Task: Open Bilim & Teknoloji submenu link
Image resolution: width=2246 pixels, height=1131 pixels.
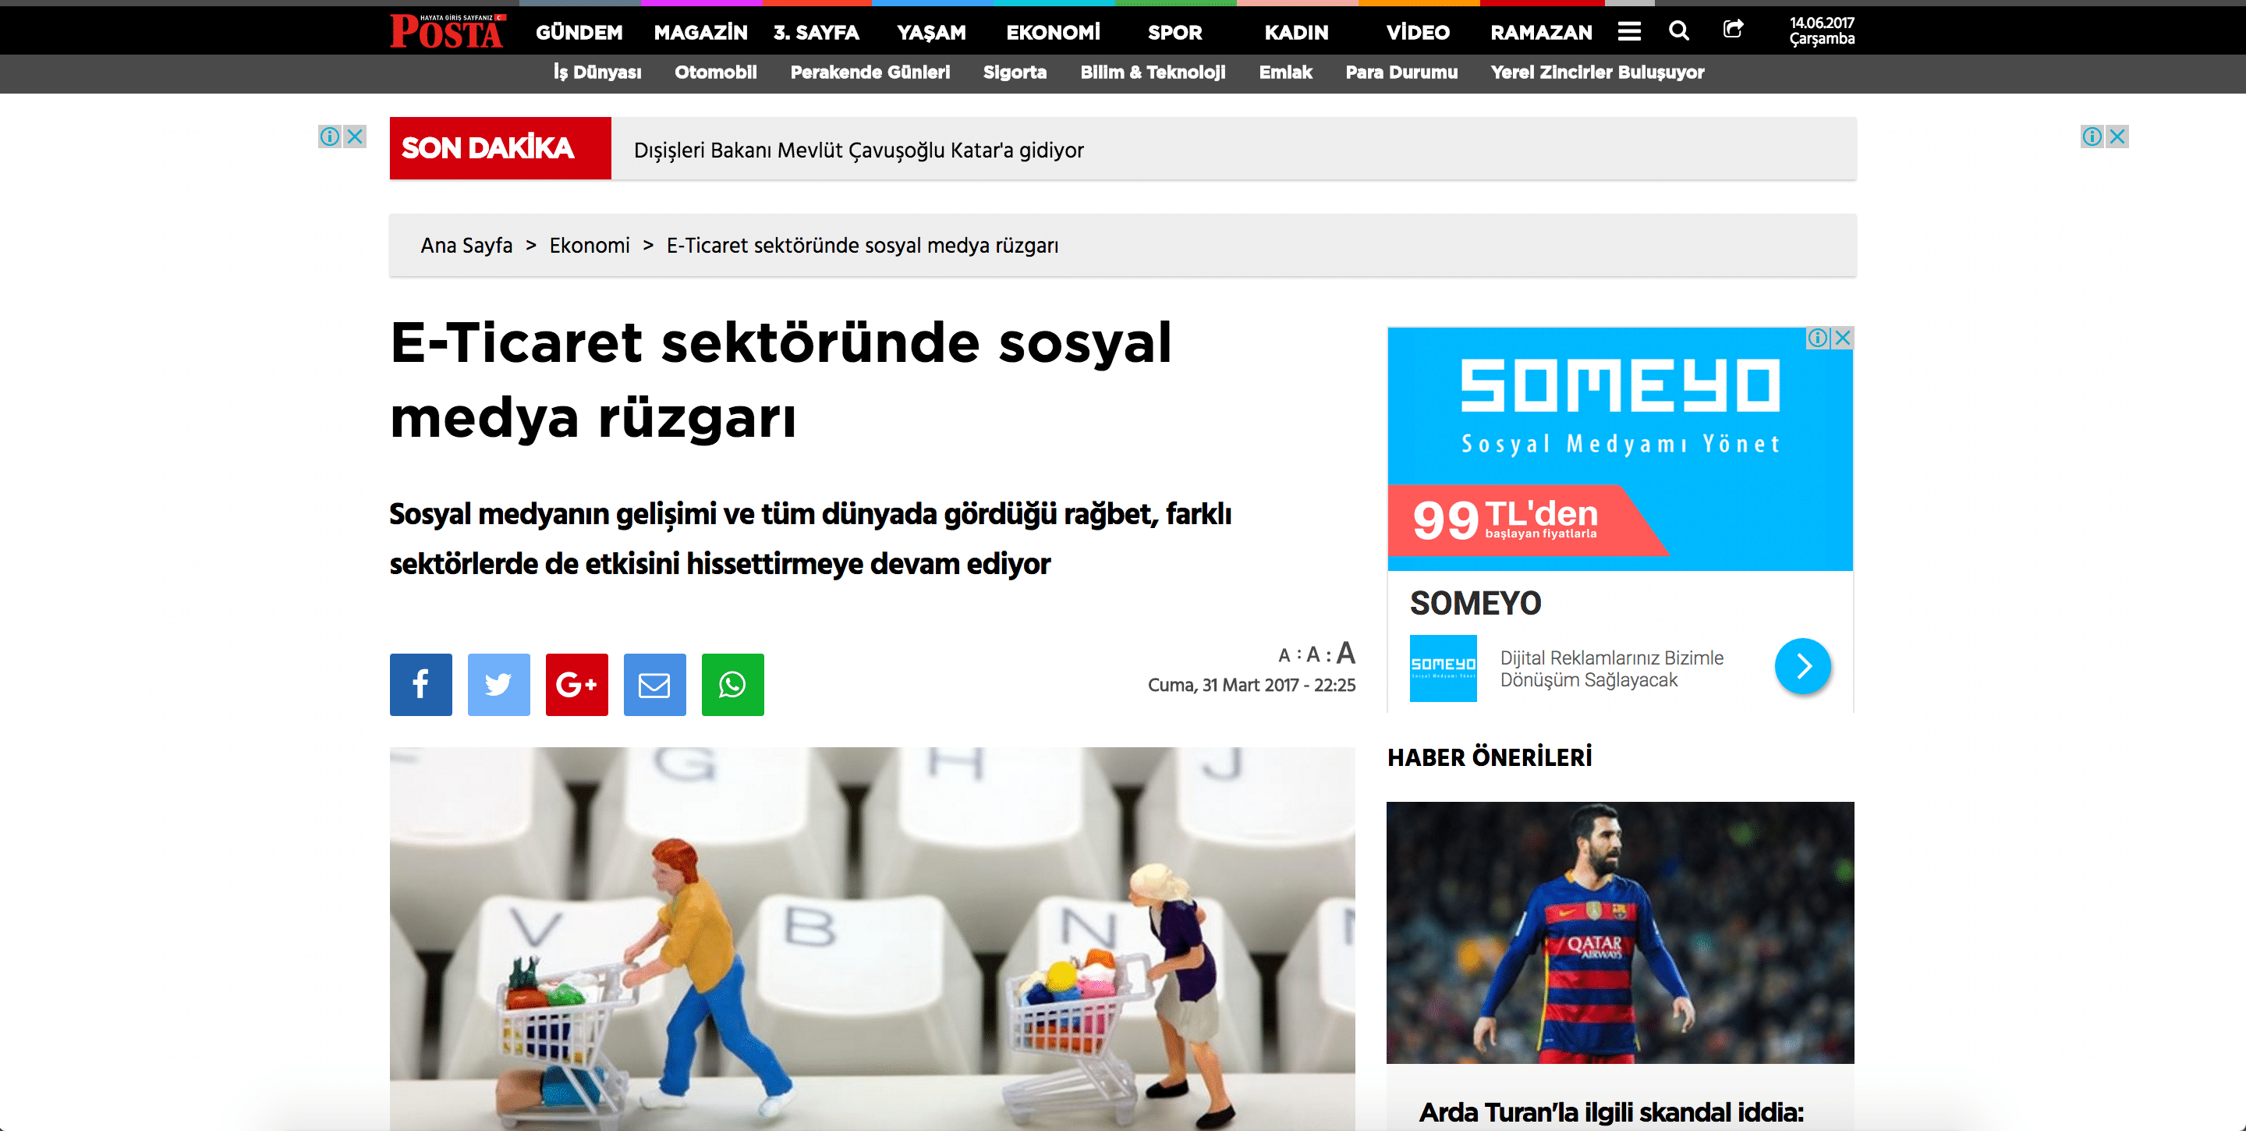Action: 1152,73
